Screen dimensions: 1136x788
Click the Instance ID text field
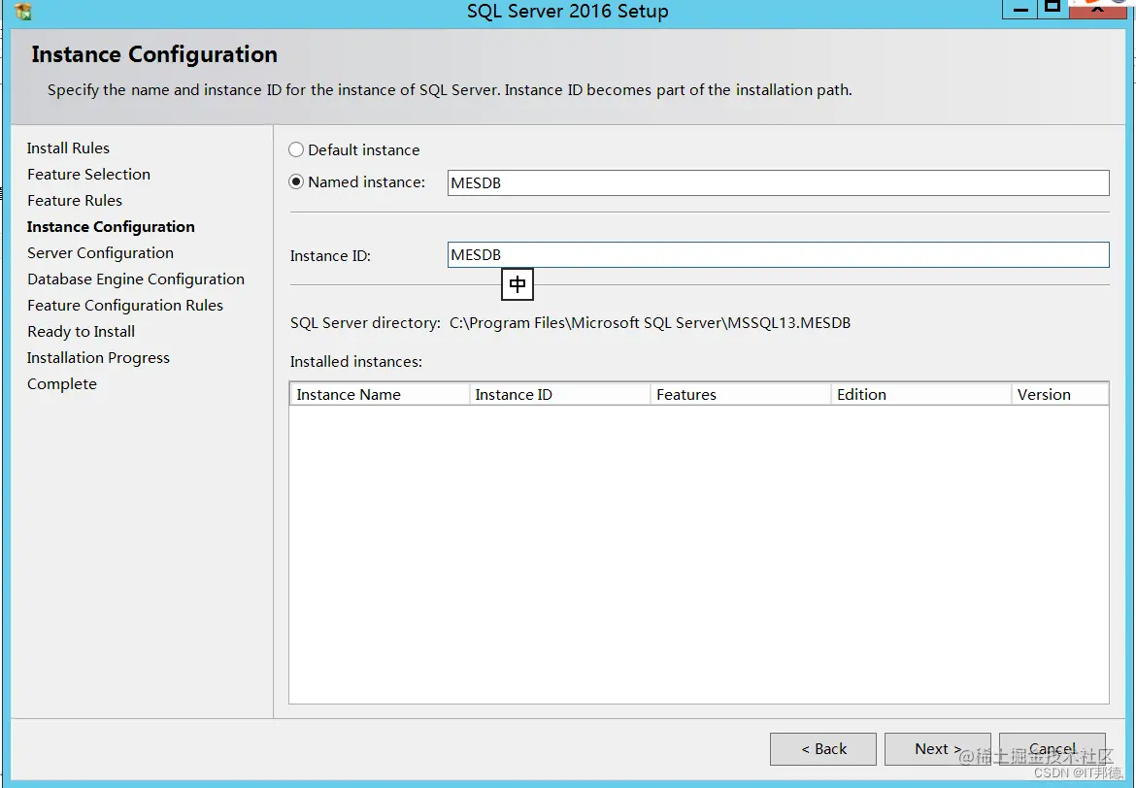[x=778, y=255]
